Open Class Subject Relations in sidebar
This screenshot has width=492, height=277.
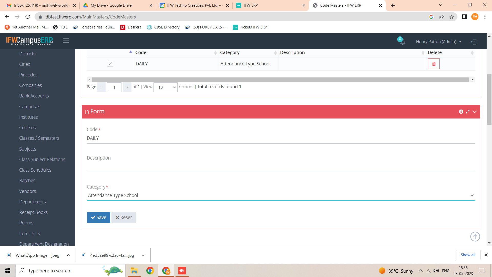pyautogui.click(x=42, y=160)
